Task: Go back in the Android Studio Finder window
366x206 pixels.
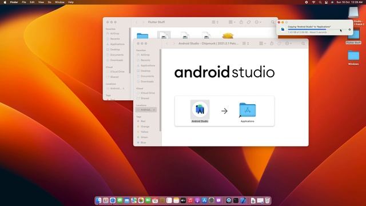Action: [166, 43]
